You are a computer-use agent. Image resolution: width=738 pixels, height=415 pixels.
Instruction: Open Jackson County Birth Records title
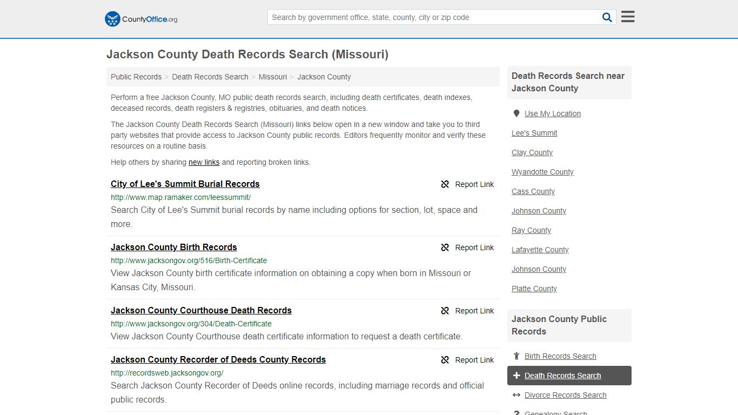pyautogui.click(x=174, y=247)
